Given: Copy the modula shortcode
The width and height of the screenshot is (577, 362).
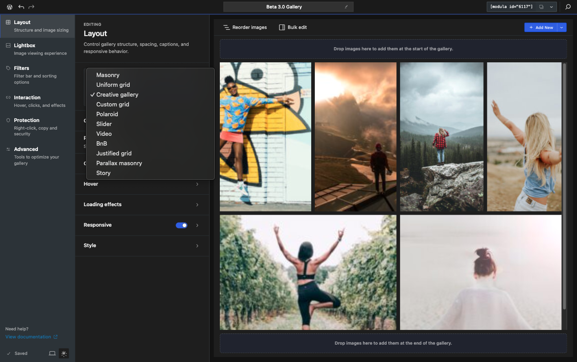Looking at the screenshot, I should click(x=541, y=7).
